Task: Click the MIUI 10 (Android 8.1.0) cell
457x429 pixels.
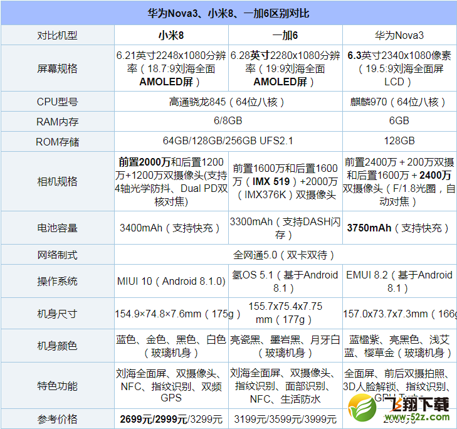Action: pos(171,281)
